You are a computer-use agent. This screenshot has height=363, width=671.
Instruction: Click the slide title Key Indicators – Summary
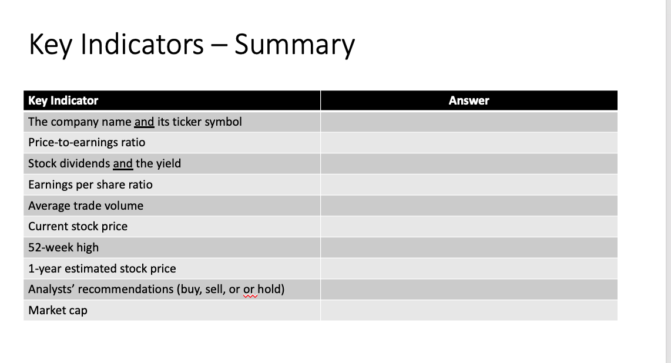192,45
